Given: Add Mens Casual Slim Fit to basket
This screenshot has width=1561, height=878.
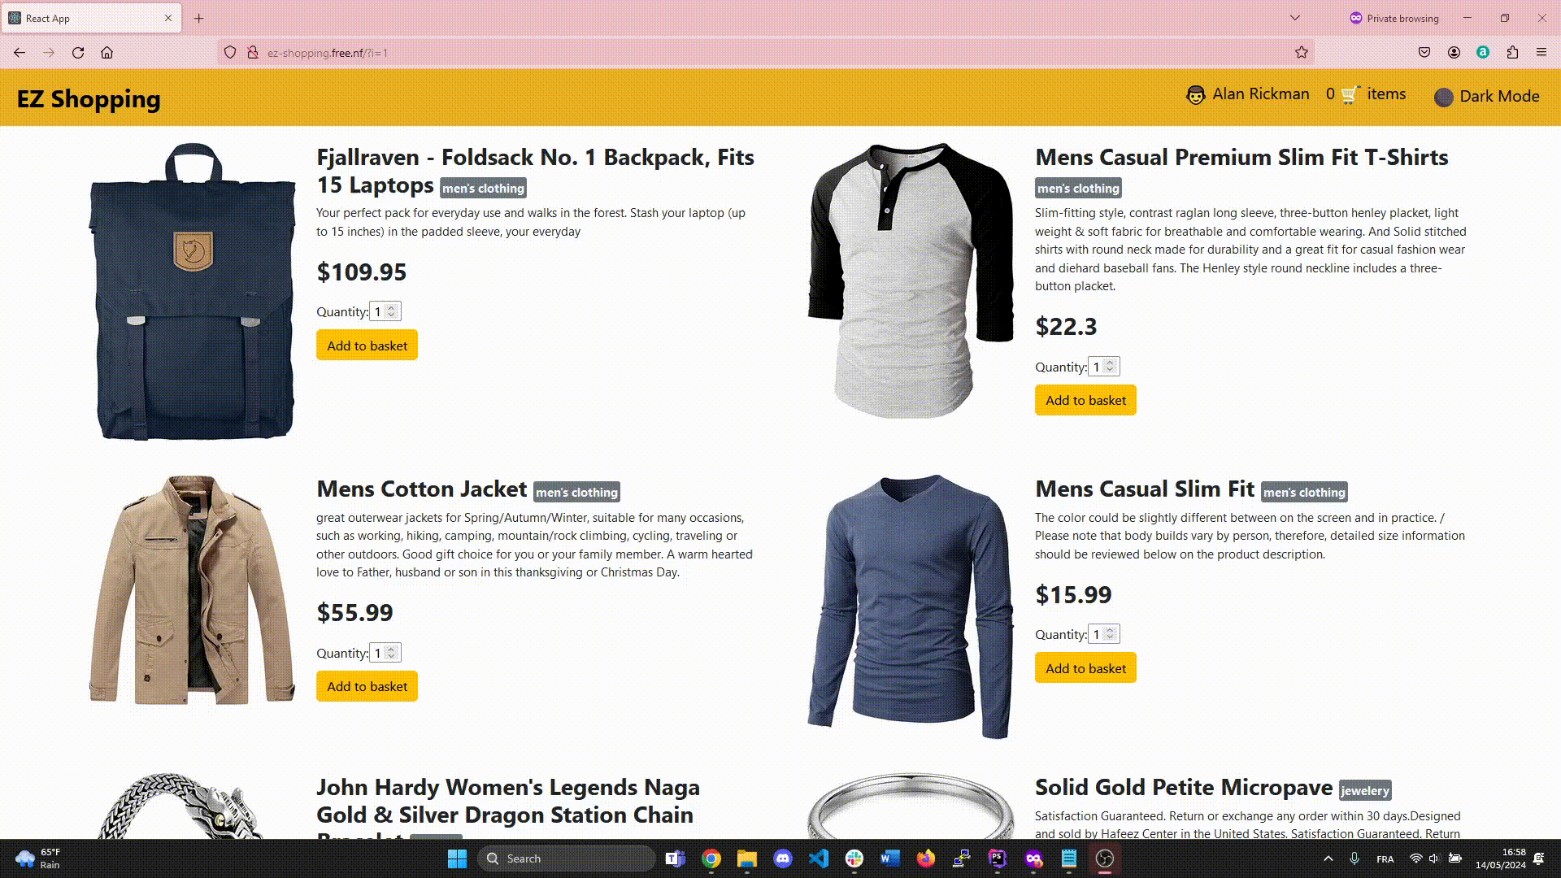Looking at the screenshot, I should click(1085, 668).
